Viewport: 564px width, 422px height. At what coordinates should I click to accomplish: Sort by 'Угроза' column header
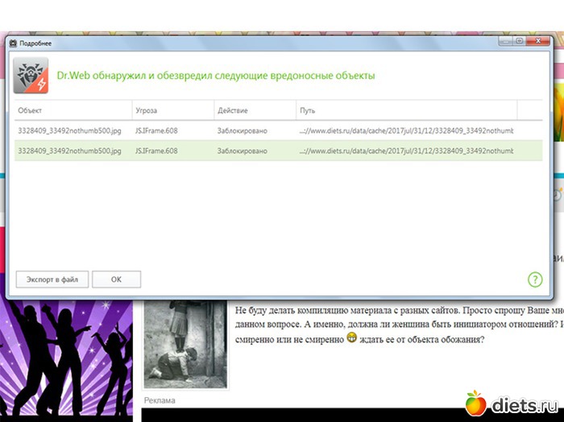point(172,110)
